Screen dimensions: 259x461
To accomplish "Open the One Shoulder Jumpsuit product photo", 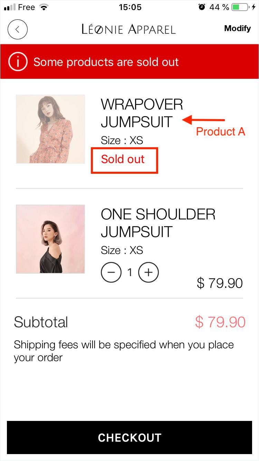I will 50,239.
